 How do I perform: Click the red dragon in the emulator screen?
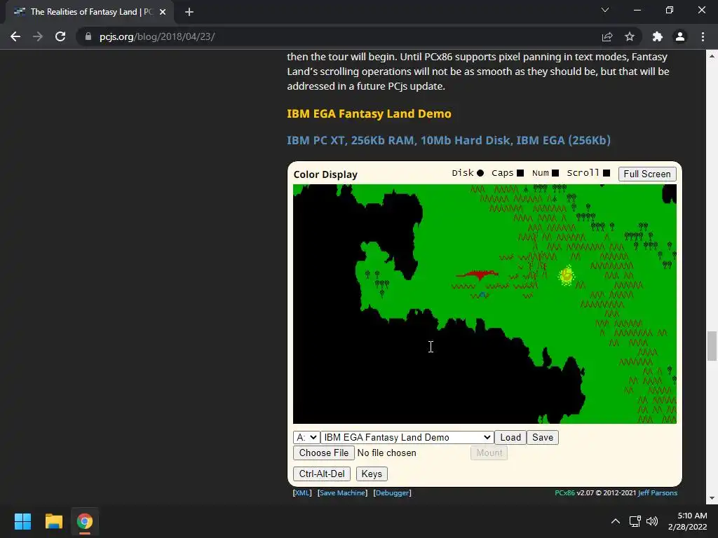[477, 275]
